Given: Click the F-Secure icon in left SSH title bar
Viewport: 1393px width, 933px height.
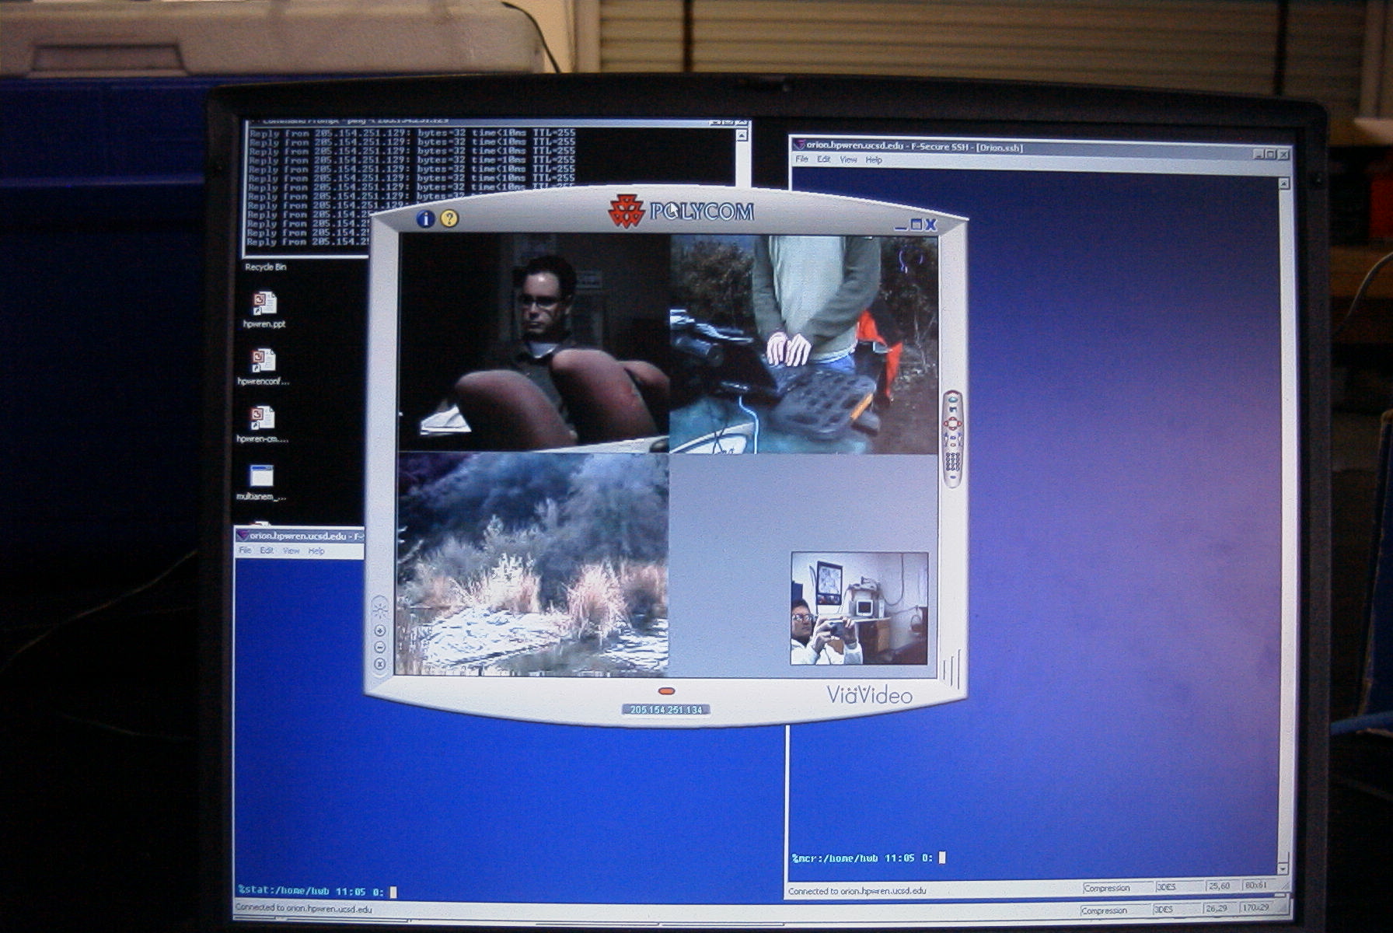Looking at the screenshot, I should point(242,536).
